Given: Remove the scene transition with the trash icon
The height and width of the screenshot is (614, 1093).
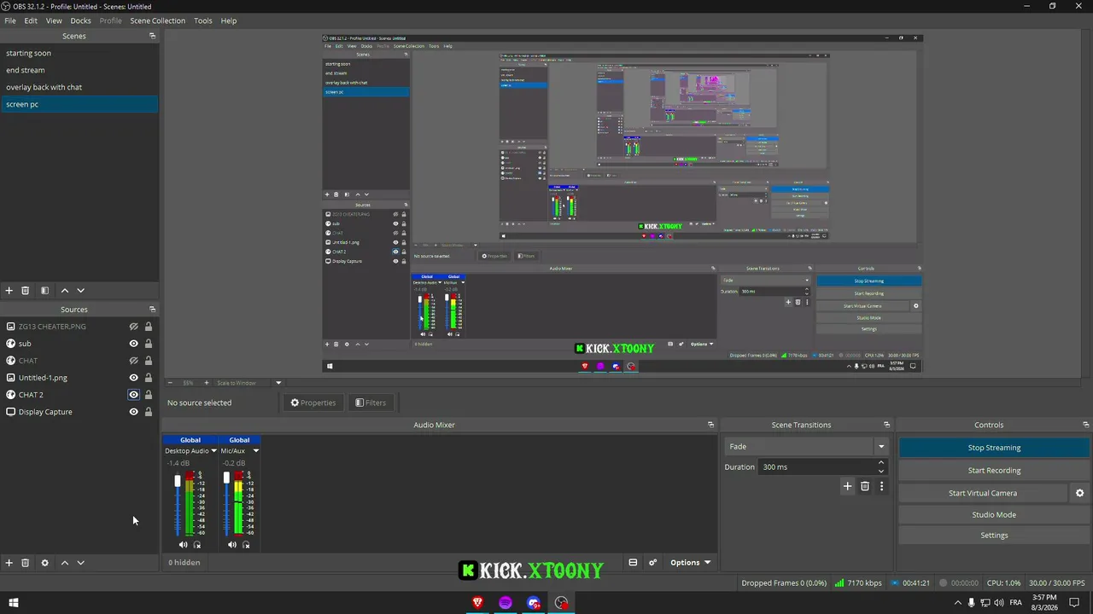Looking at the screenshot, I should pos(865,486).
